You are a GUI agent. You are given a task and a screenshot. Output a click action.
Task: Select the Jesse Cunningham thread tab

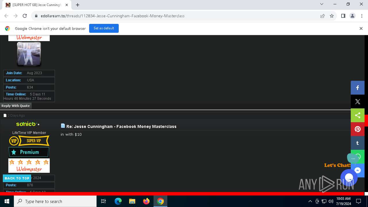pyautogui.click(x=37, y=5)
